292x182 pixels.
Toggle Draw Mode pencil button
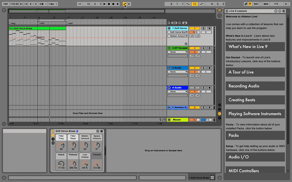click(x=246, y=4)
